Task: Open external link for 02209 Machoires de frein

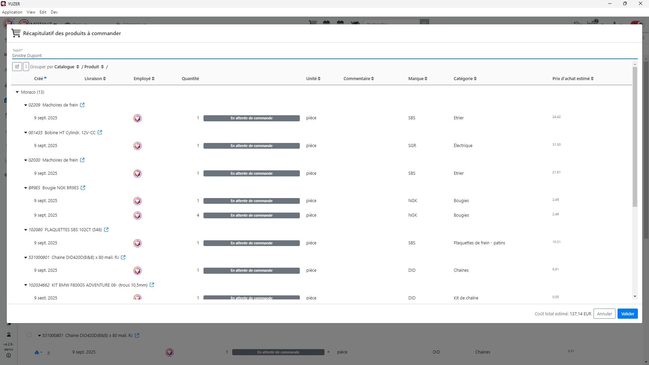Action: click(x=82, y=105)
